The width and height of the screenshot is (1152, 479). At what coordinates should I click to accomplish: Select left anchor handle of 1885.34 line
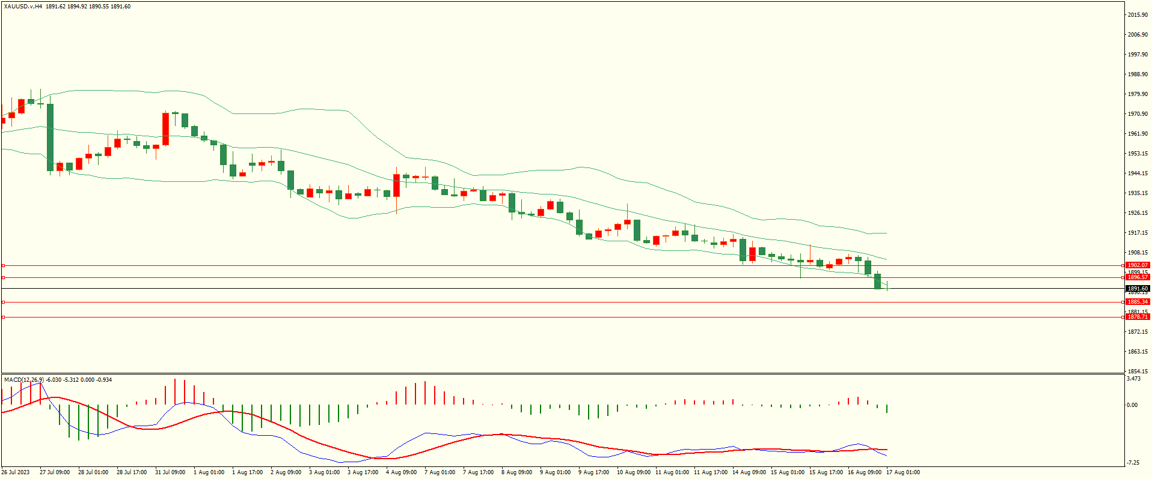pyautogui.click(x=3, y=302)
